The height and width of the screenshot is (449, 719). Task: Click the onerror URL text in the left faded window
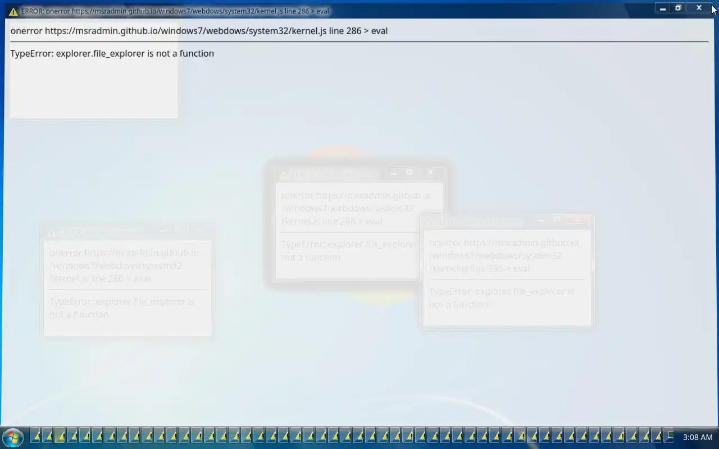pos(124,265)
